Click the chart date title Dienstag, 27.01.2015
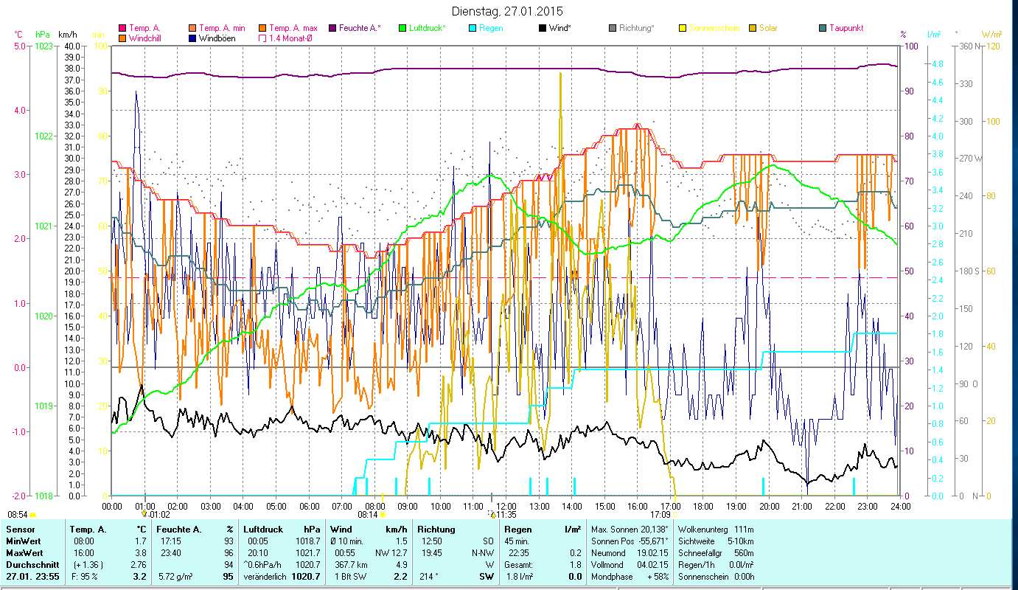Image resolution: width=1018 pixels, height=590 pixels. pyautogui.click(x=509, y=11)
